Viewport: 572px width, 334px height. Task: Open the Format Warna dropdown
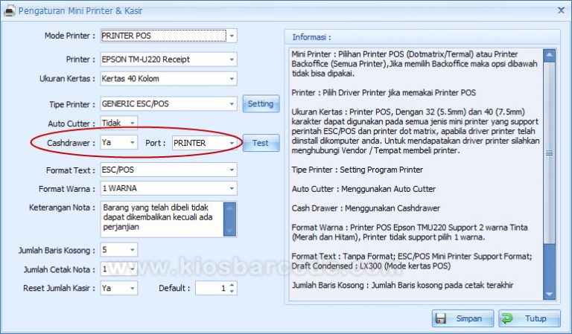232,188
